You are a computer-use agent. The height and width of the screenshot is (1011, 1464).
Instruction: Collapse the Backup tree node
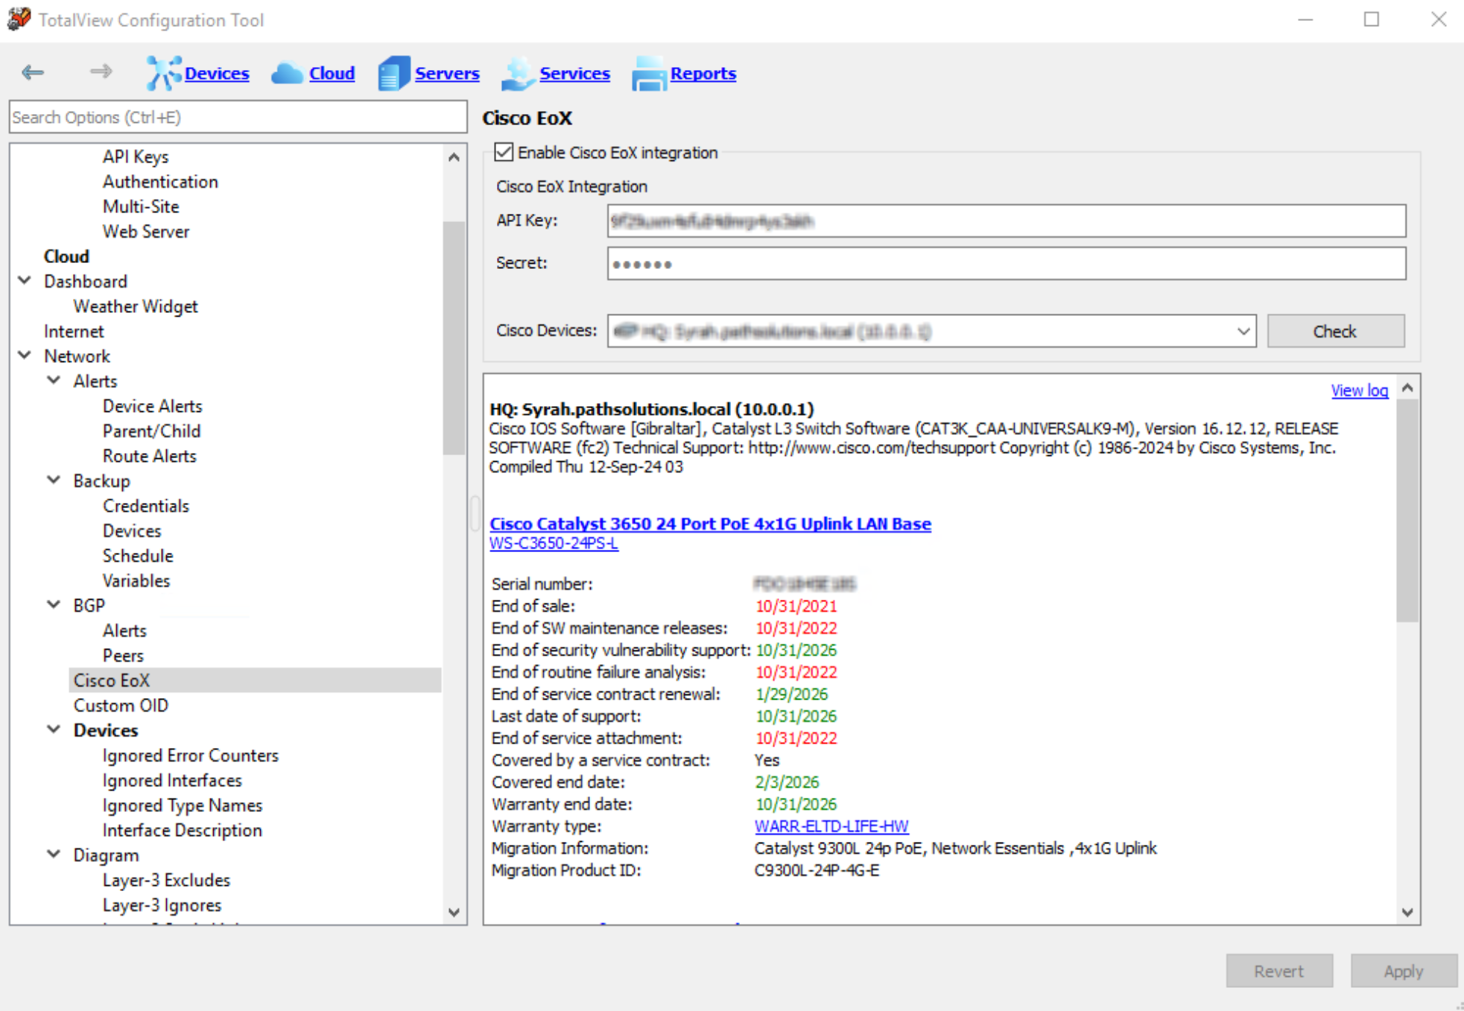(x=54, y=481)
